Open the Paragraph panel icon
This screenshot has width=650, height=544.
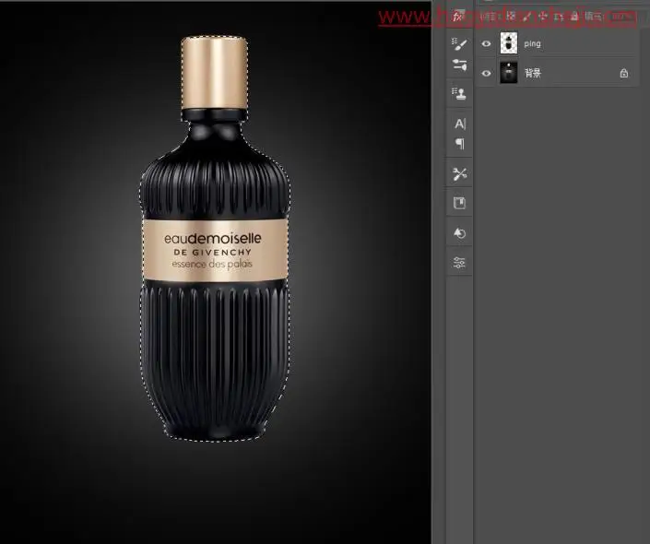pos(460,144)
